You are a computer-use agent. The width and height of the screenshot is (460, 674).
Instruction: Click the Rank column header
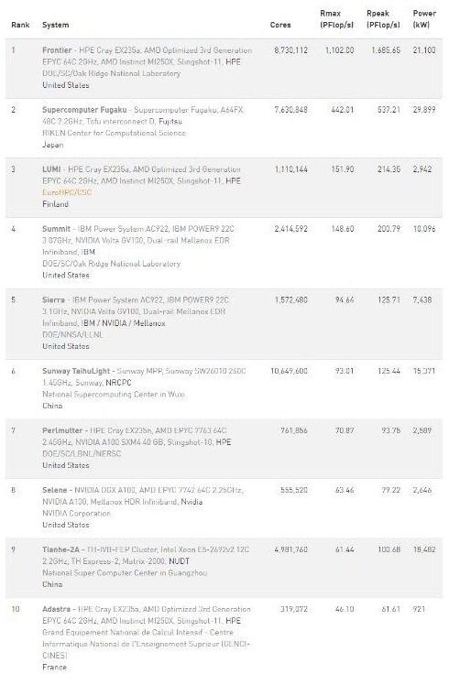click(x=20, y=25)
